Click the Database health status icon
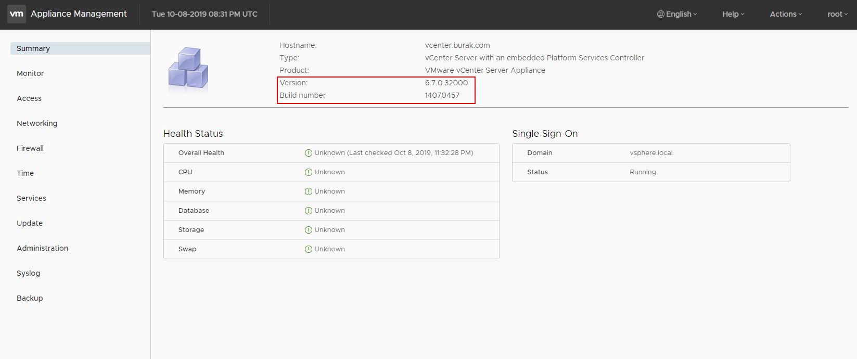This screenshot has height=359, width=857. pyautogui.click(x=309, y=211)
